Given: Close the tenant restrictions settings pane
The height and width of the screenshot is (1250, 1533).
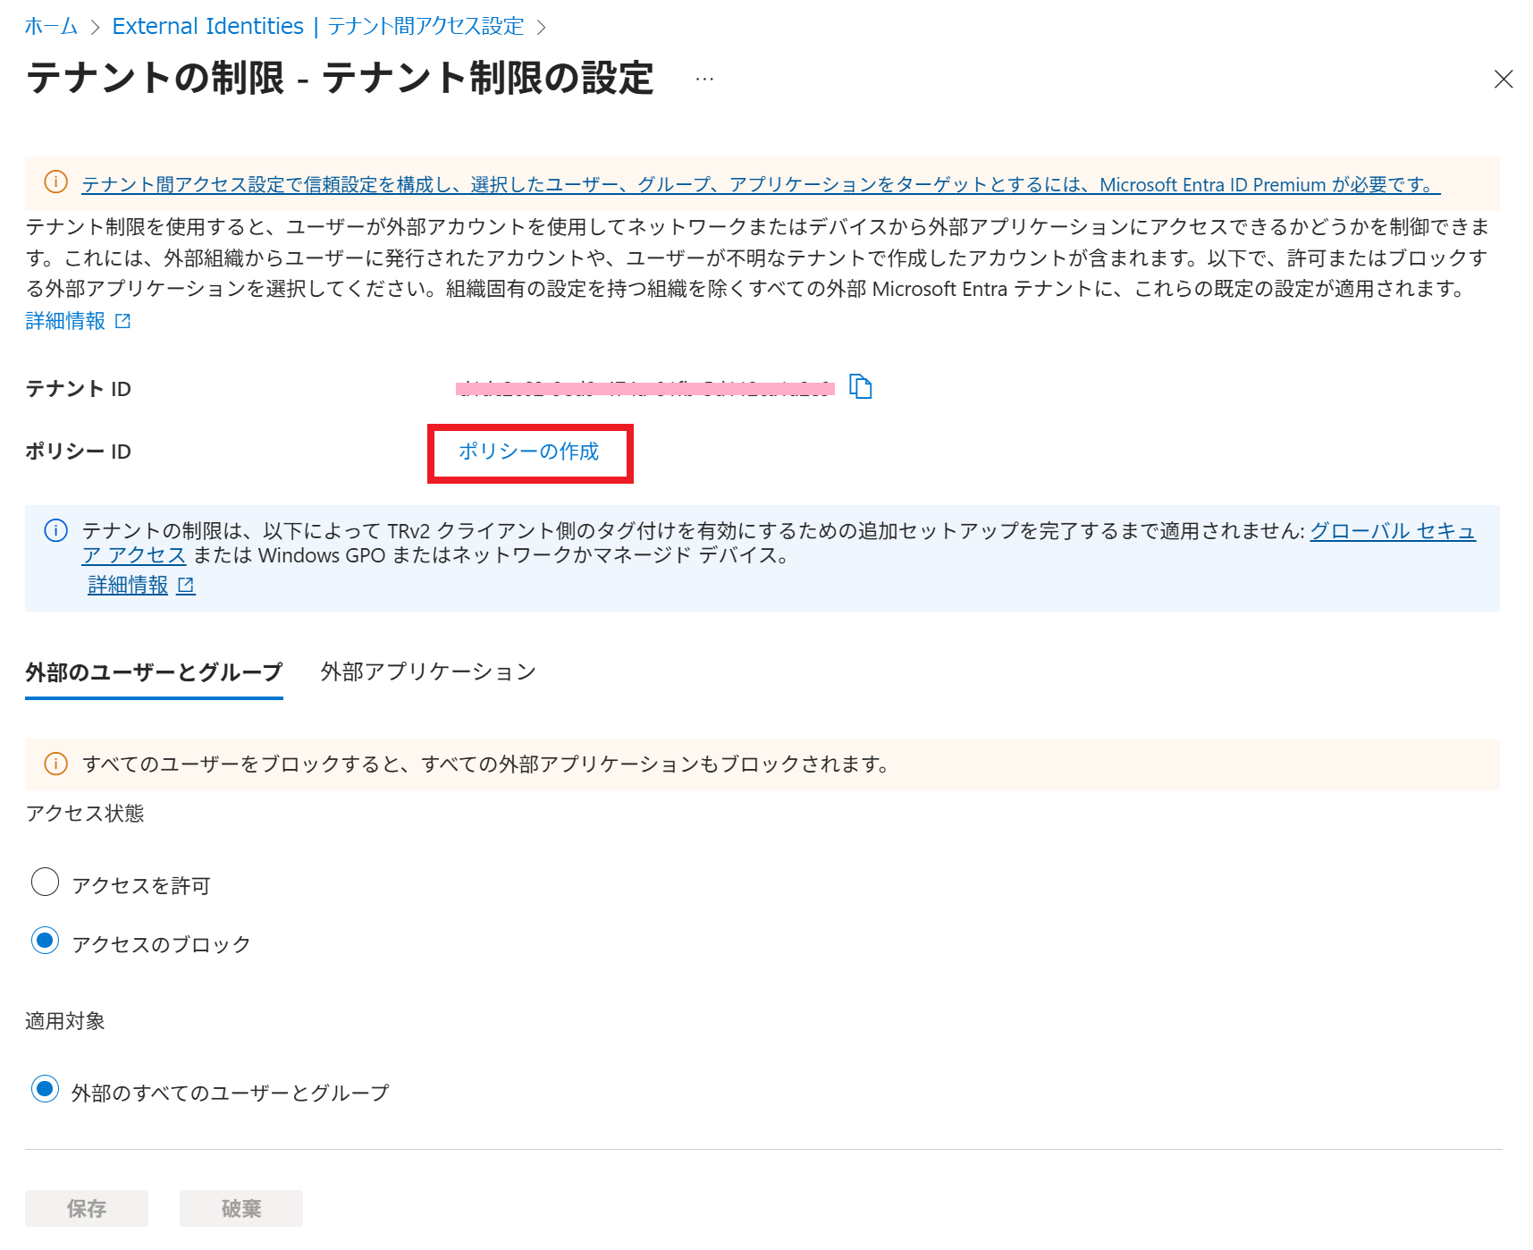Looking at the screenshot, I should point(1504,80).
